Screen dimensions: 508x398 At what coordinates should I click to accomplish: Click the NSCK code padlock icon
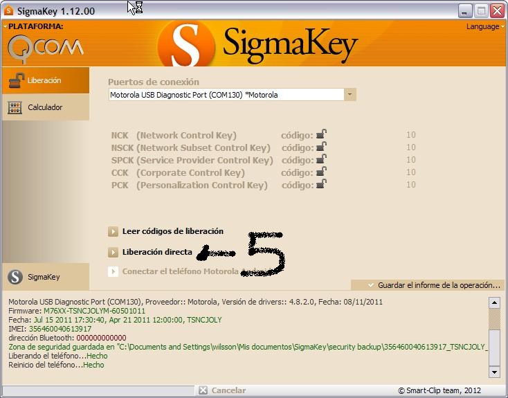(x=321, y=147)
